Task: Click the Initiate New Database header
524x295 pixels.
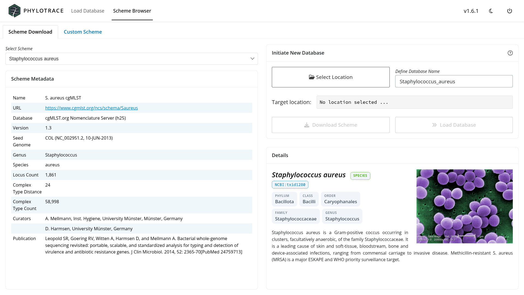Action: 298,53
